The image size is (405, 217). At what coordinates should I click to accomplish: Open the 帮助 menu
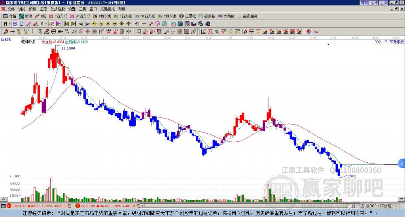coord(122,9)
